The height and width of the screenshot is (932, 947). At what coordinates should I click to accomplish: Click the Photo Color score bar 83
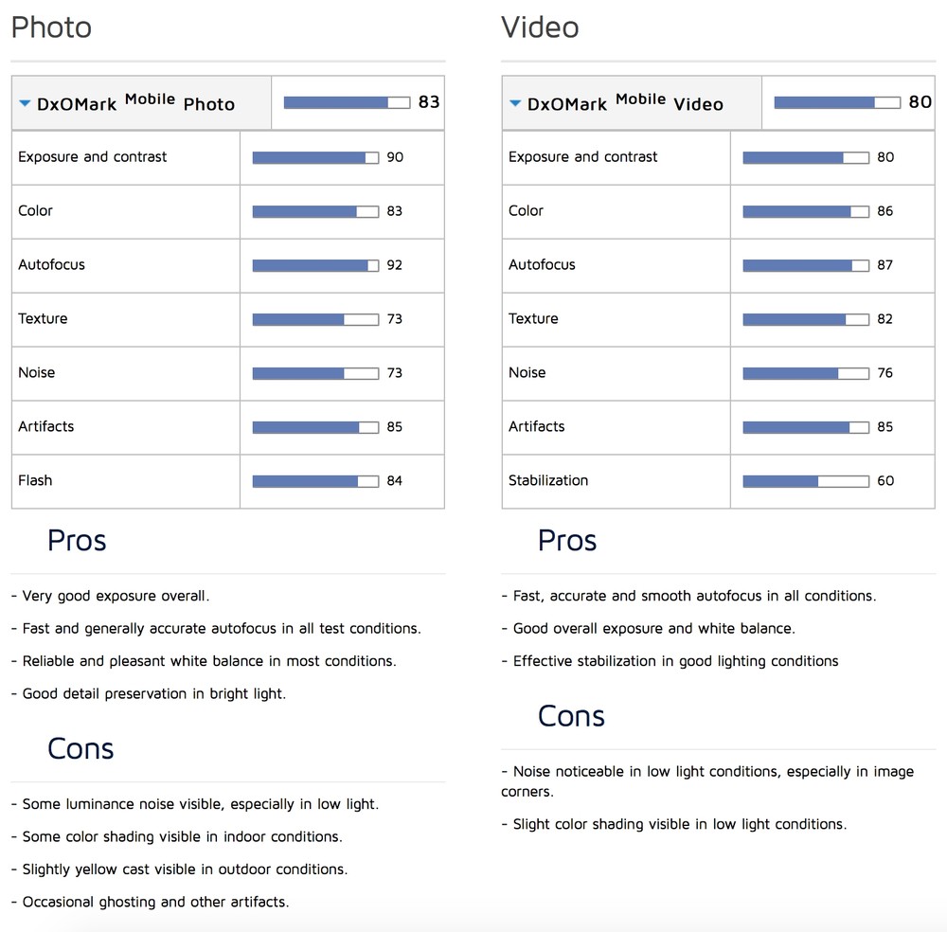coord(315,211)
